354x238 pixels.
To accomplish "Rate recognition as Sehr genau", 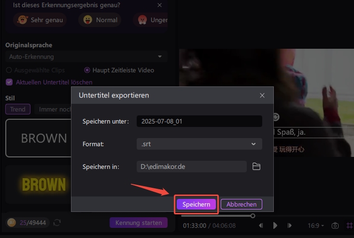I will (40, 20).
